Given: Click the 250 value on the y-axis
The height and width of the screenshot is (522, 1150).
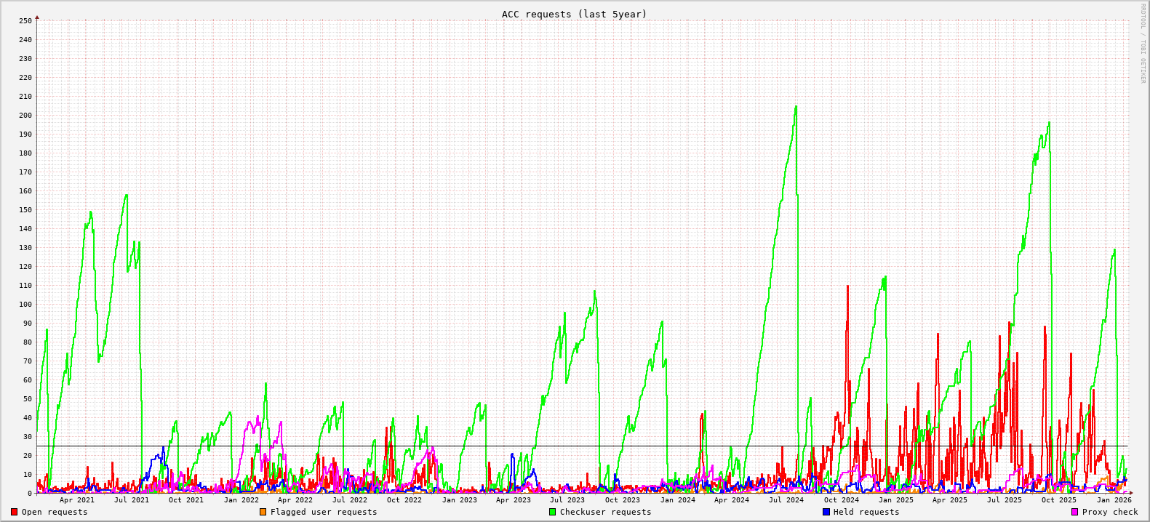Looking at the screenshot, I should (25, 21).
